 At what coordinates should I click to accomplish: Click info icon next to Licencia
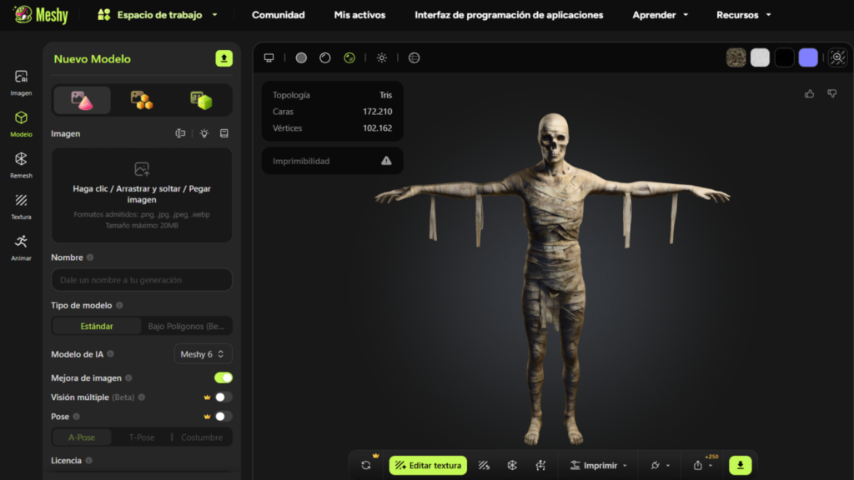tap(88, 460)
